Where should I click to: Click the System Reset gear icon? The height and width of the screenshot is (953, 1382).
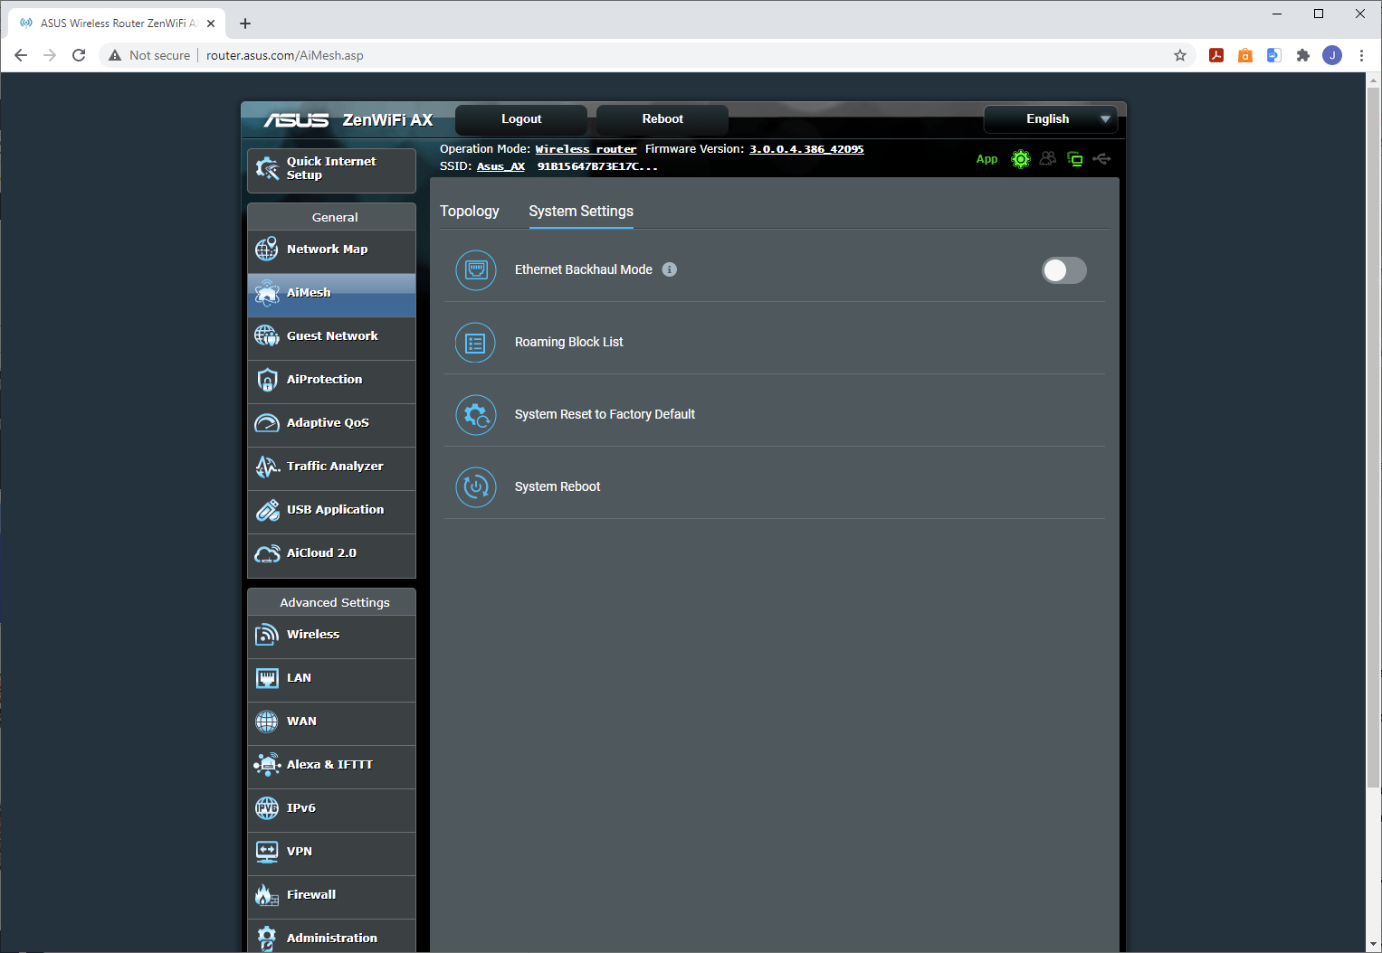pos(476,415)
